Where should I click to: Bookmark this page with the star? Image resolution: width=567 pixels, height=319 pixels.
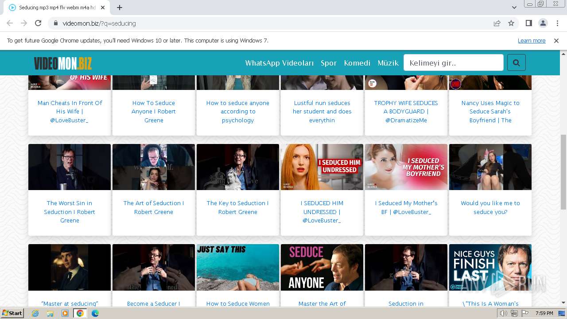(x=511, y=23)
